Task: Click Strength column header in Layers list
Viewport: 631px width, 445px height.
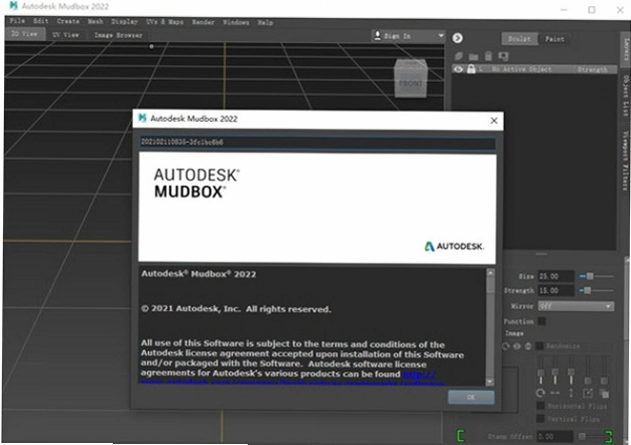Action: pos(592,70)
